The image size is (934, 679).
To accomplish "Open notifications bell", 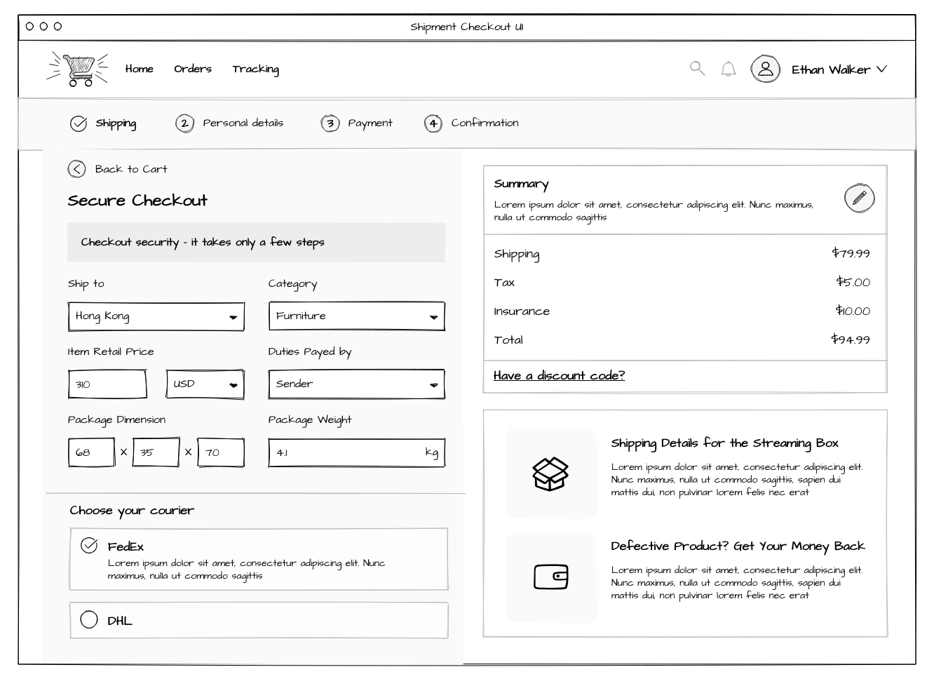I will point(729,69).
